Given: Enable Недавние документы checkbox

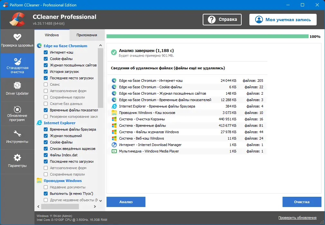Looking at the screenshot, I should [46, 187].
